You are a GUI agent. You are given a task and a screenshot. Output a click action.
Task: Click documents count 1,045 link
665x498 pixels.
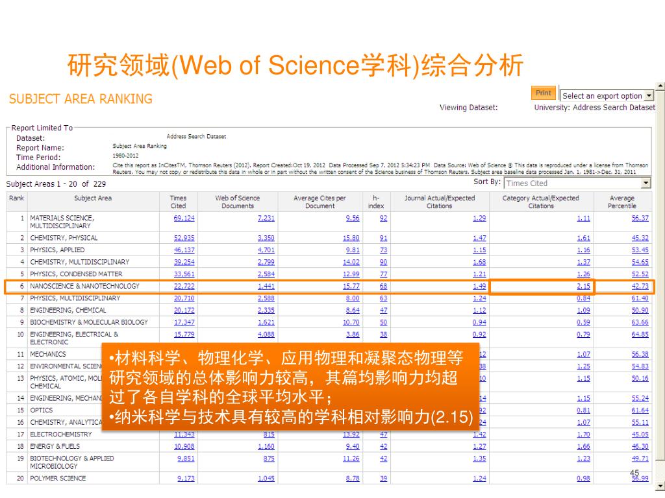pyautogui.click(x=266, y=479)
